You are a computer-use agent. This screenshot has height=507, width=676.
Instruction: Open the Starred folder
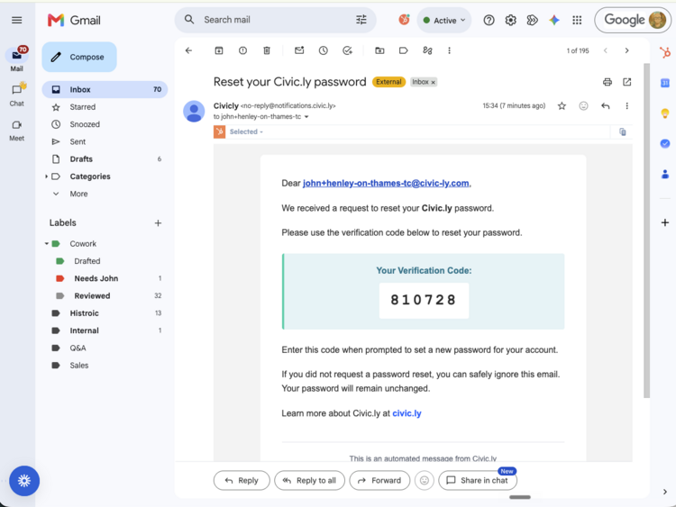click(105, 107)
